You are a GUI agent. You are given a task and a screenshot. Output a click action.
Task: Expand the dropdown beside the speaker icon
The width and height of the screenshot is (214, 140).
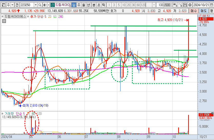click(48, 5)
